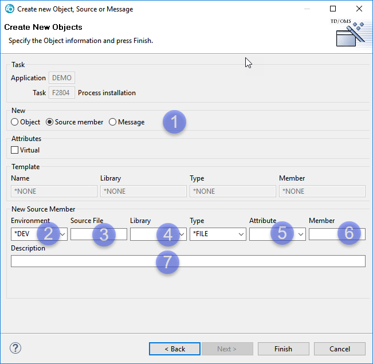This screenshot has width=373, height=364.
Task: Click the help question mark icon
Action: point(15,349)
